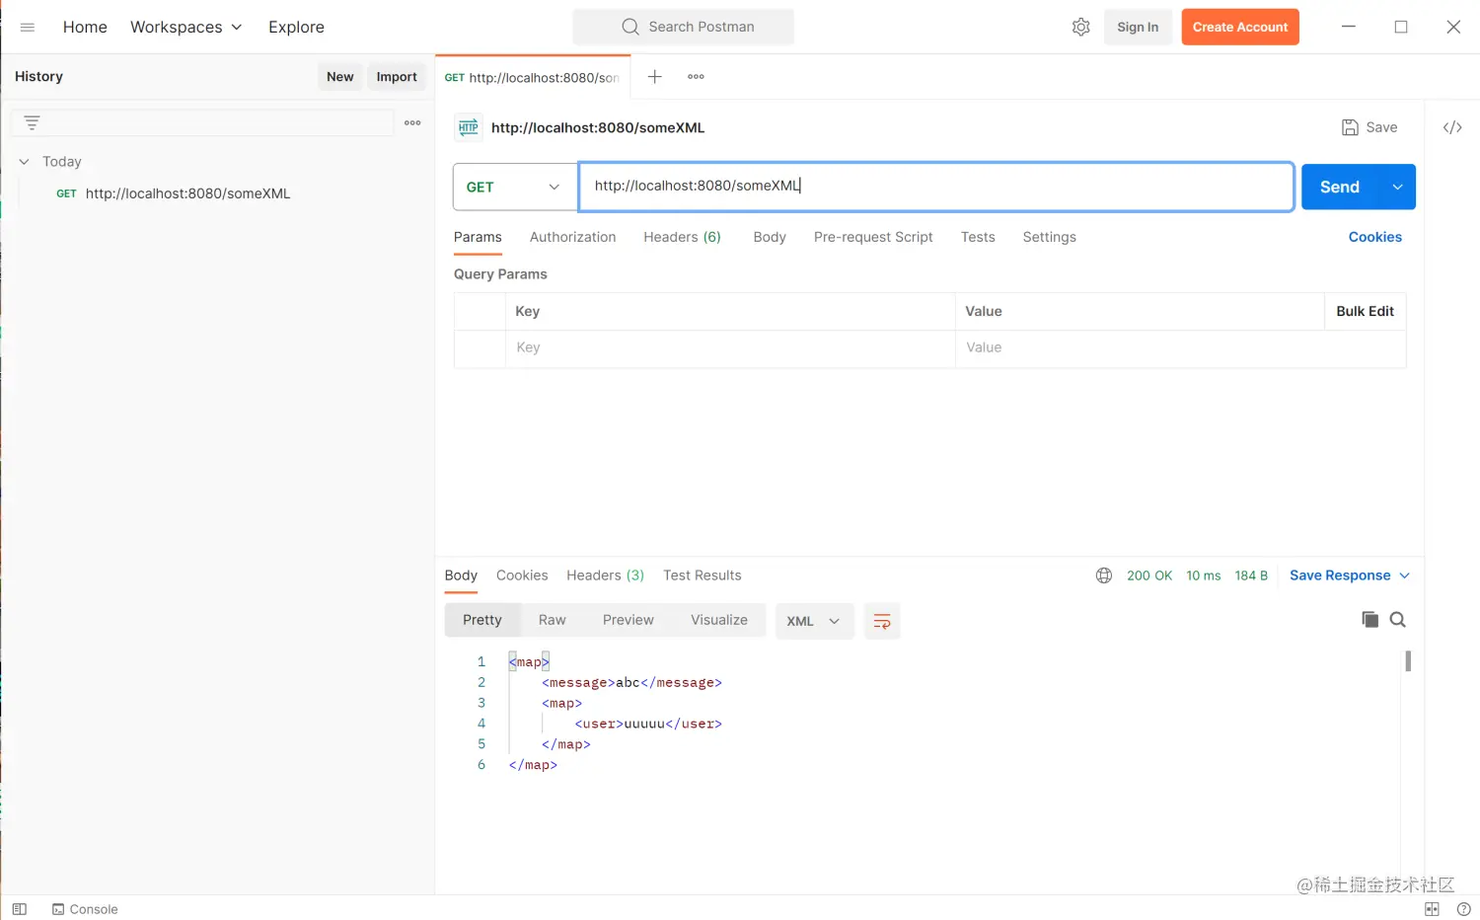
Task: Open the request Settings tab
Action: pos(1049,237)
